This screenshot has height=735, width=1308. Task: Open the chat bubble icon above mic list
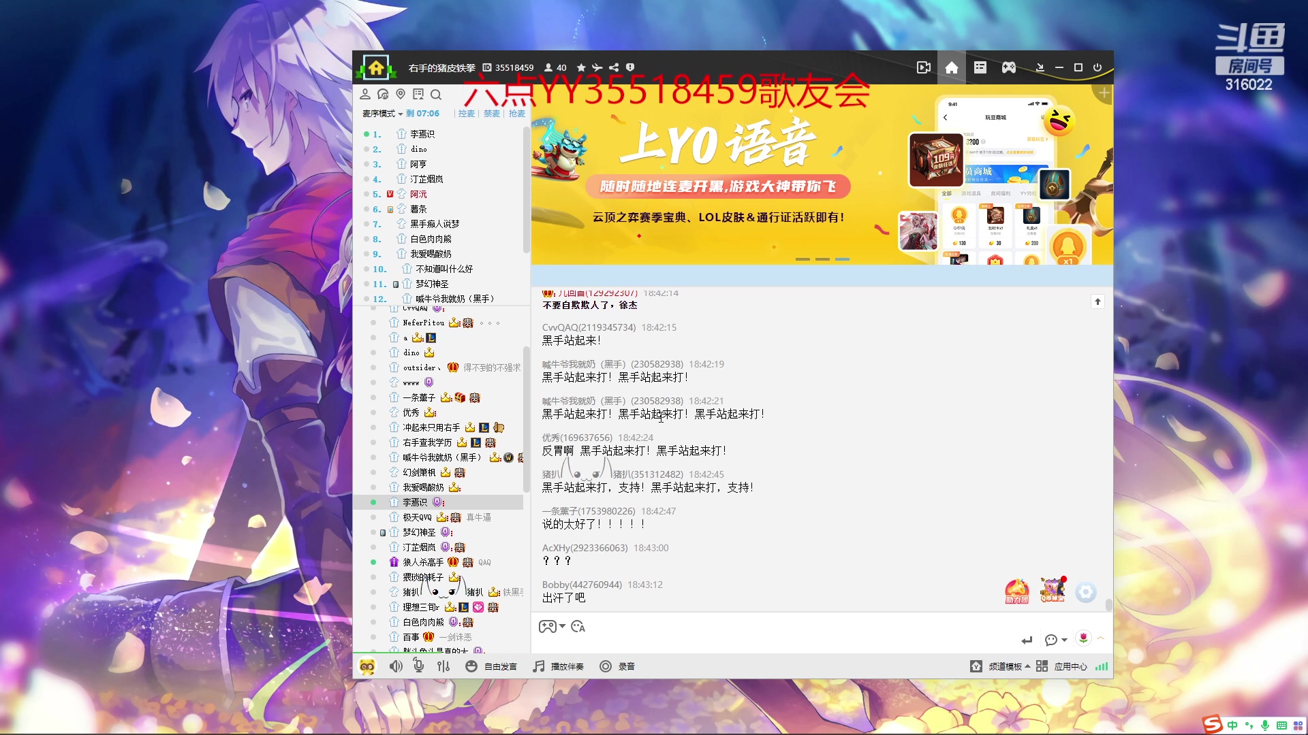(383, 95)
